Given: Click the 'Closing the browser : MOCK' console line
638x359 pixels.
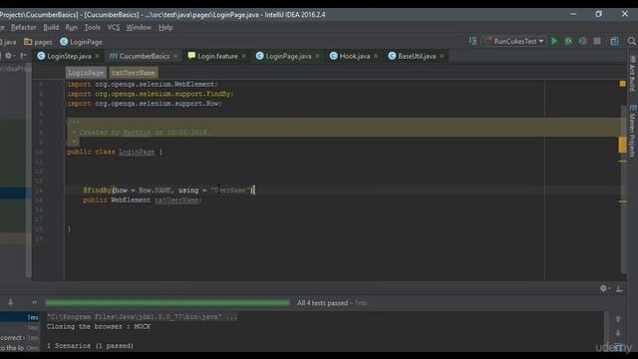Looking at the screenshot, I should click(99, 327).
